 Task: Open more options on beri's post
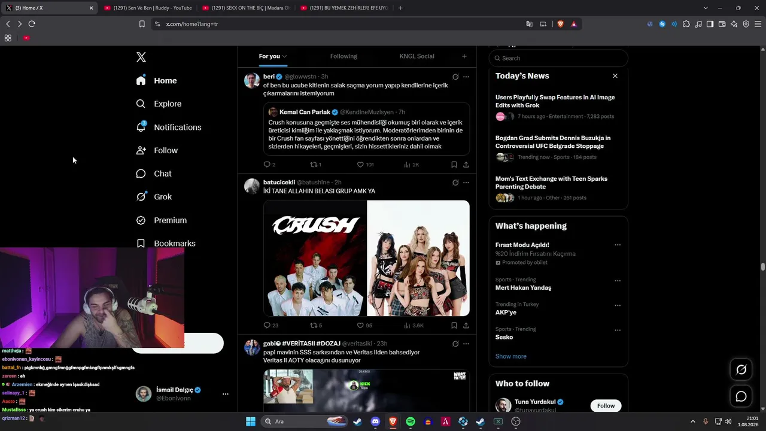pyautogui.click(x=466, y=77)
